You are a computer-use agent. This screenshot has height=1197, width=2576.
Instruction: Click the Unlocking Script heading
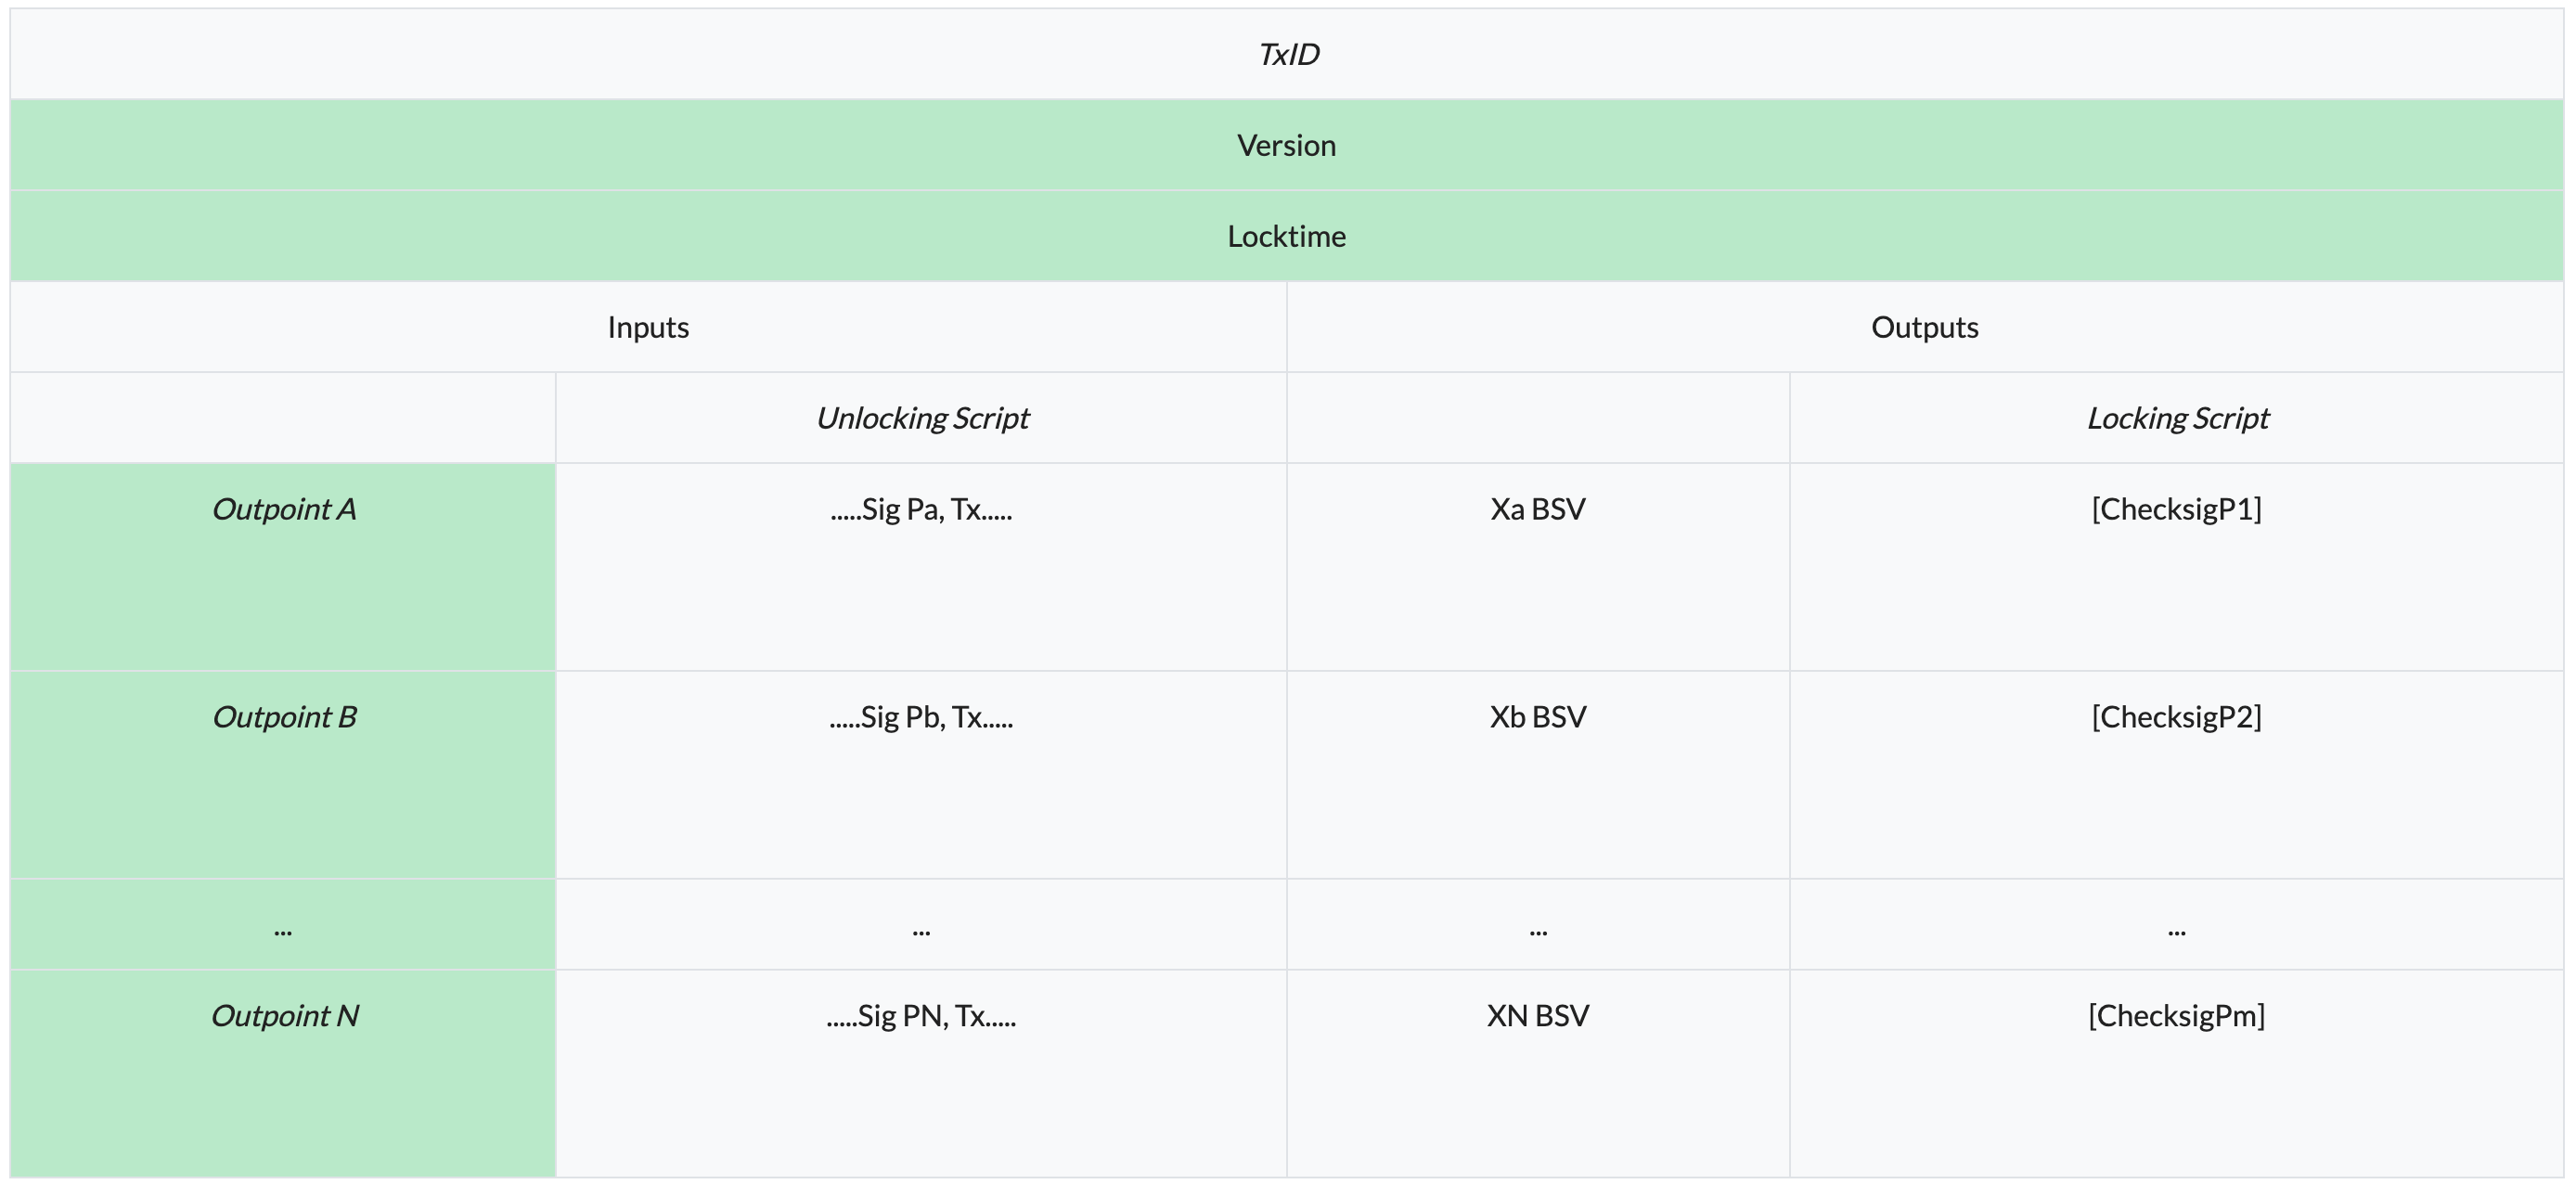(922, 418)
